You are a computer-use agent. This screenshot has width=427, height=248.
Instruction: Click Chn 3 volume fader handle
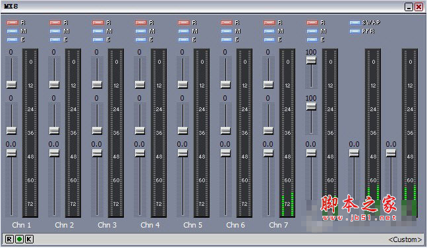[x=97, y=153]
